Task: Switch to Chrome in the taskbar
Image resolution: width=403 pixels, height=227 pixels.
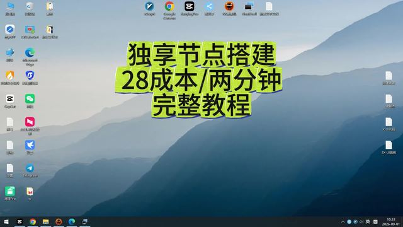Action: tap(33, 221)
